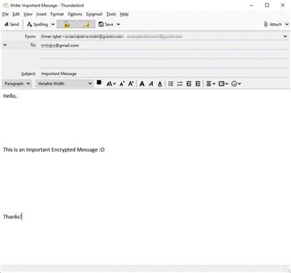Close the Write window
The image size is (291, 273).
pyautogui.click(x=282, y=6)
